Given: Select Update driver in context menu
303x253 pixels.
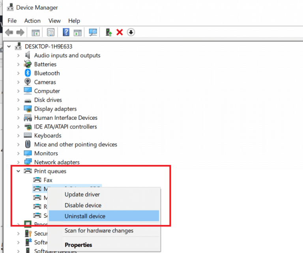Looking at the screenshot, I should [x=82, y=194].
